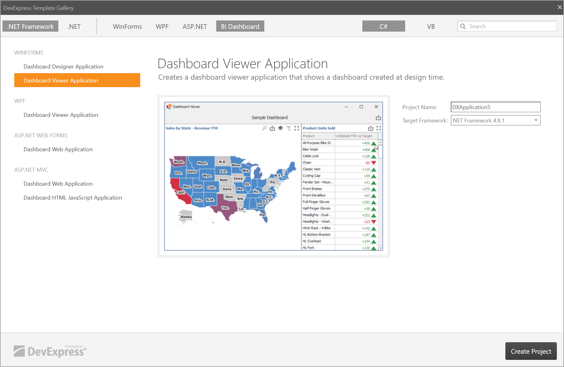Edit the Project Name field
This screenshot has height=367, width=564.
coord(495,107)
